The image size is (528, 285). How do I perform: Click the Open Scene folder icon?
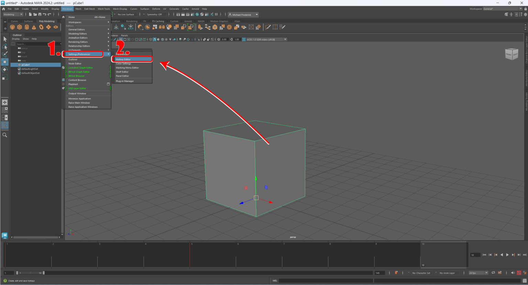[35, 14]
